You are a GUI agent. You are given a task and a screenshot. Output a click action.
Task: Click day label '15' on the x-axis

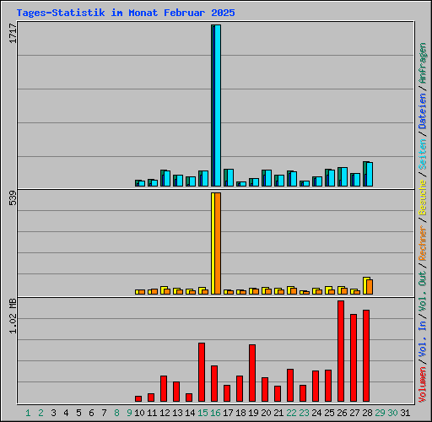202,413
